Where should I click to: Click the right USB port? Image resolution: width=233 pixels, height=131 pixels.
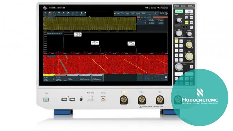(x=72, y=100)
